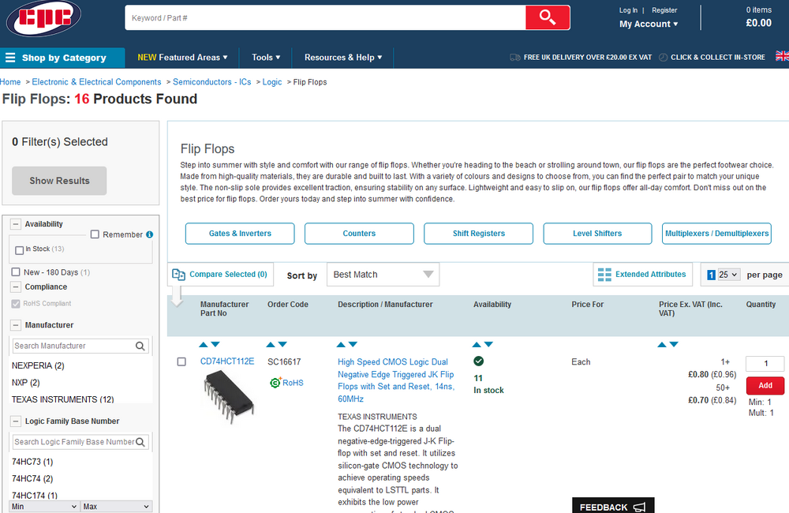Click the Gates & Inverters button
This screenshot has height=513, width=789.
pos(240,234)
